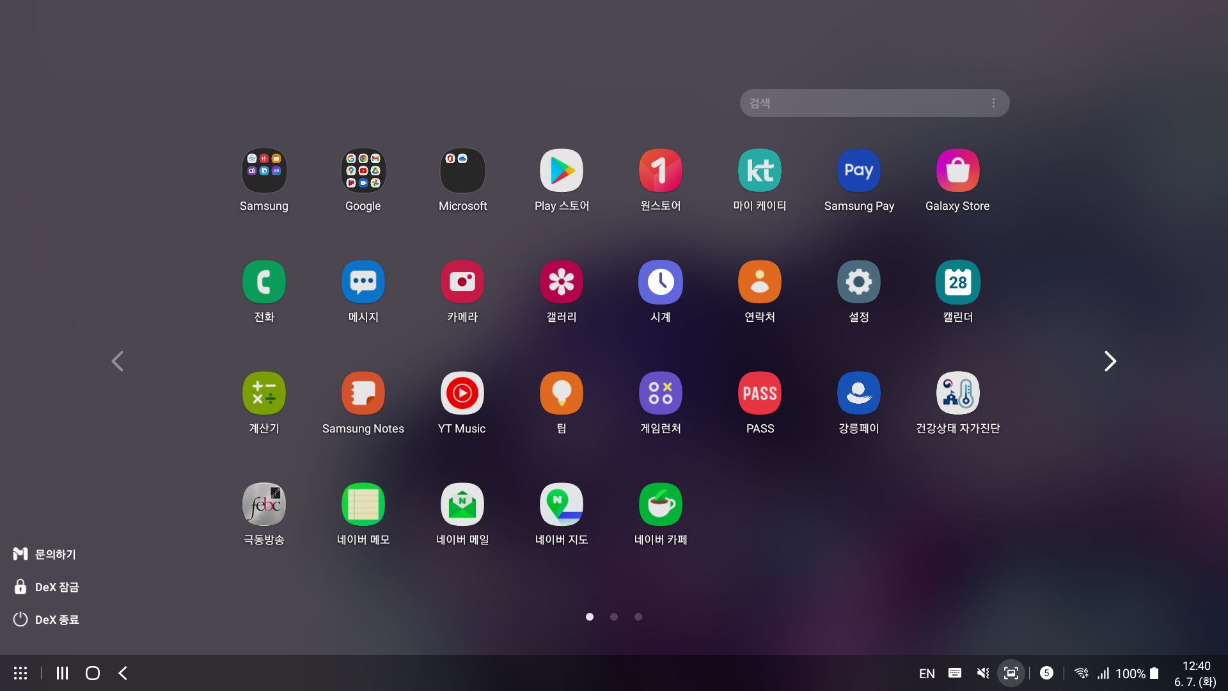The height and width of the screenshot is (691, 1228).
Task: Go to the third app page dot
Action: click(x=638, y=617)
